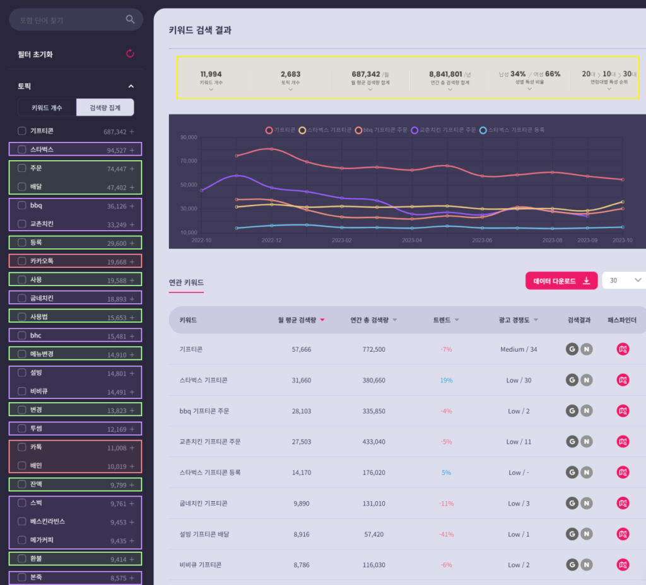Open Pathfinder for bbq 기프티콘 주문

point(623,411)
